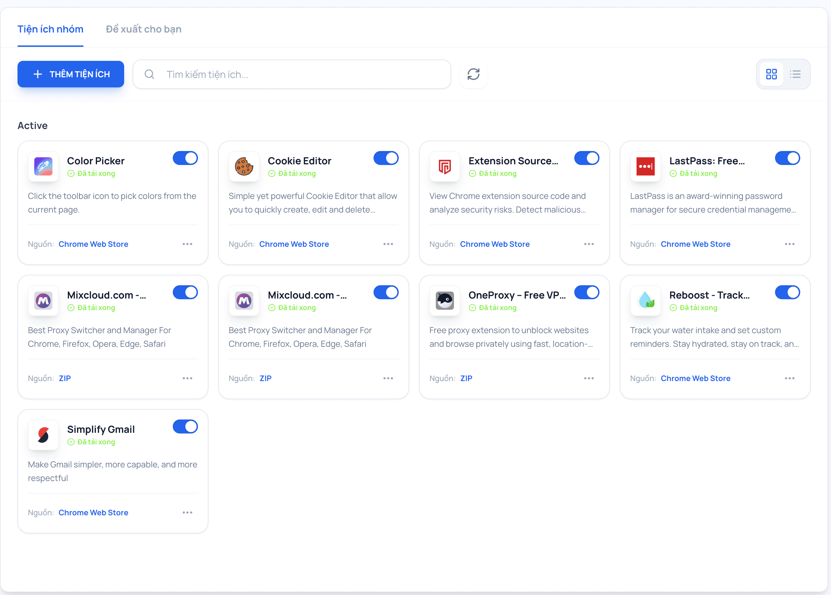Open Chrome Web Store link for Reboost
Screen dimensions: 831x595
[x=696, y=379]
